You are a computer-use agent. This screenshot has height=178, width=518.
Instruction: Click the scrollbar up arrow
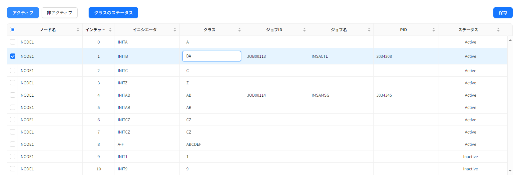[510, 40]
